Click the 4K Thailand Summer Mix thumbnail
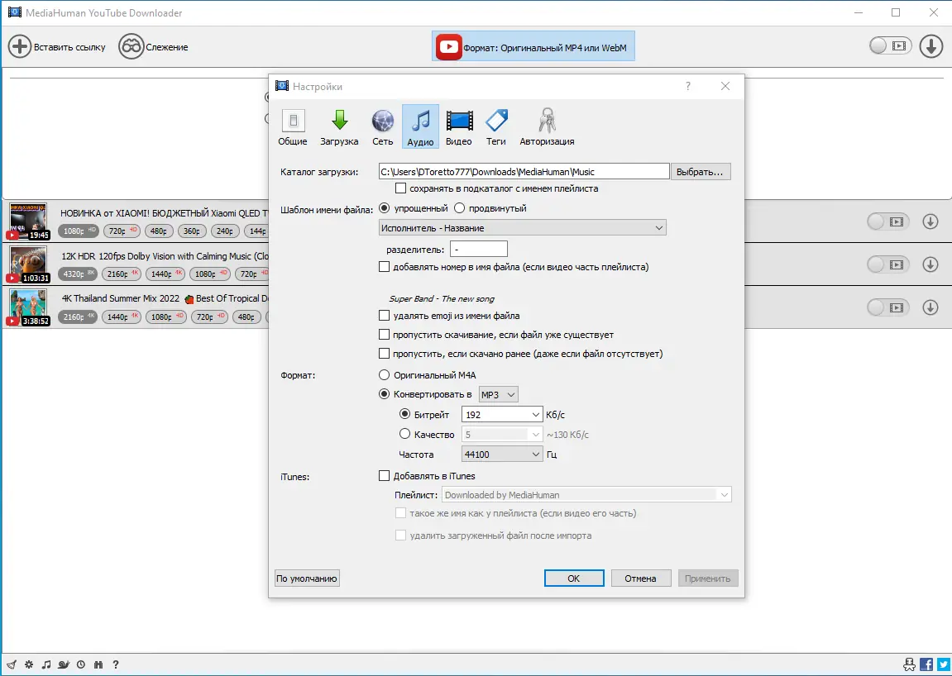The image size is (952, 676). pos(28,307)
